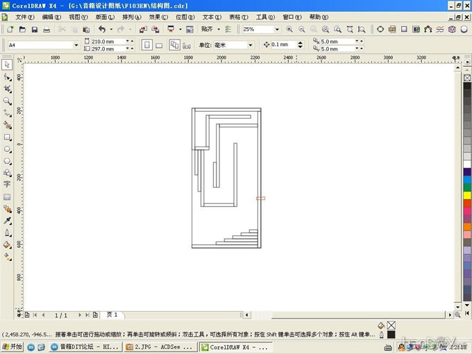The width and height of the screenshot is (472, 354).
Task: Click the Undo arrow in the toolbar
Action: pos(102,30)
